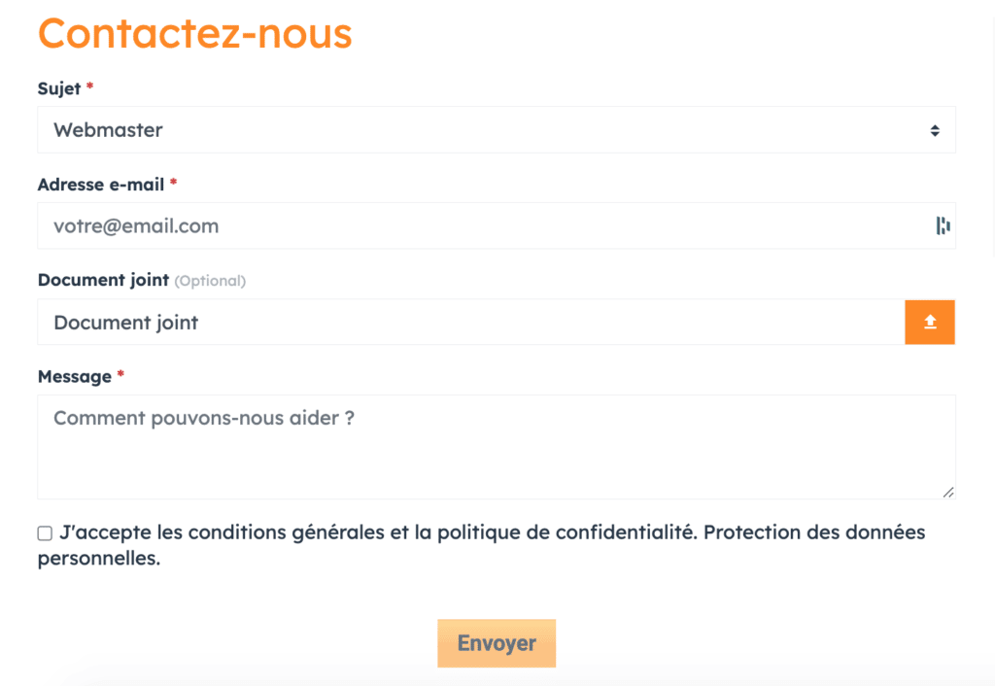This screenshot has width=995, height=686.
Task: Grab the Message textarea resize handle
Action: pos(948,492)
